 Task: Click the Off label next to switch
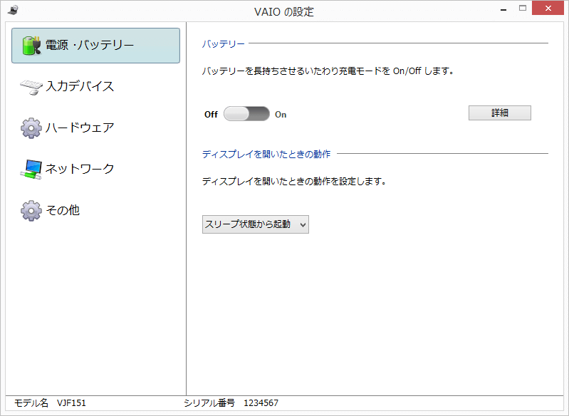pyautogui.click(x=211, y=115)
